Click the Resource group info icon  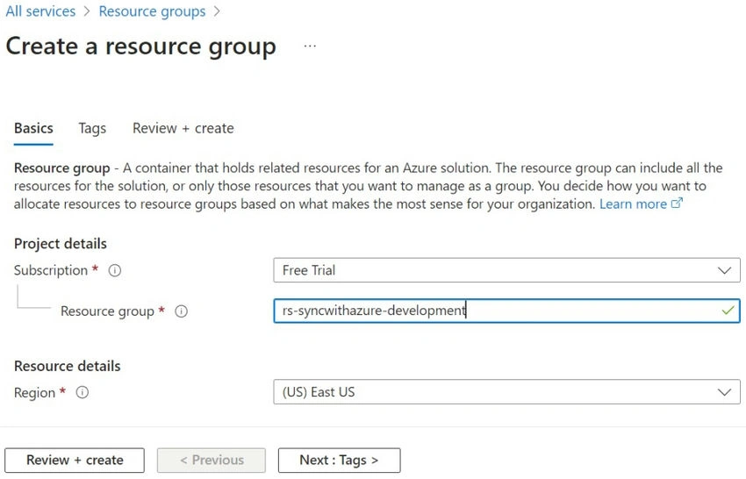[182, 311]
